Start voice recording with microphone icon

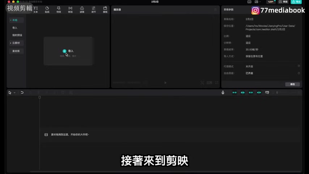pos(223,92)
